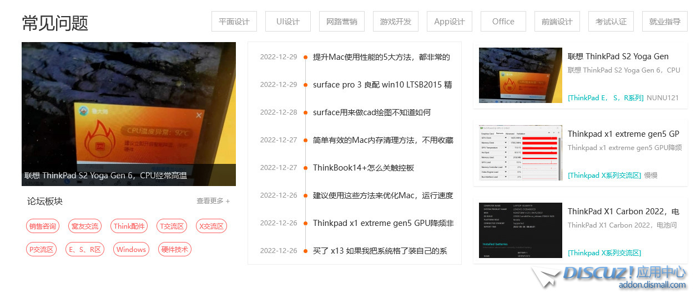This screenshot has height=299, width=696.
Task: Open the X交流区 forum tag
Action: click(x=211, y=226)
